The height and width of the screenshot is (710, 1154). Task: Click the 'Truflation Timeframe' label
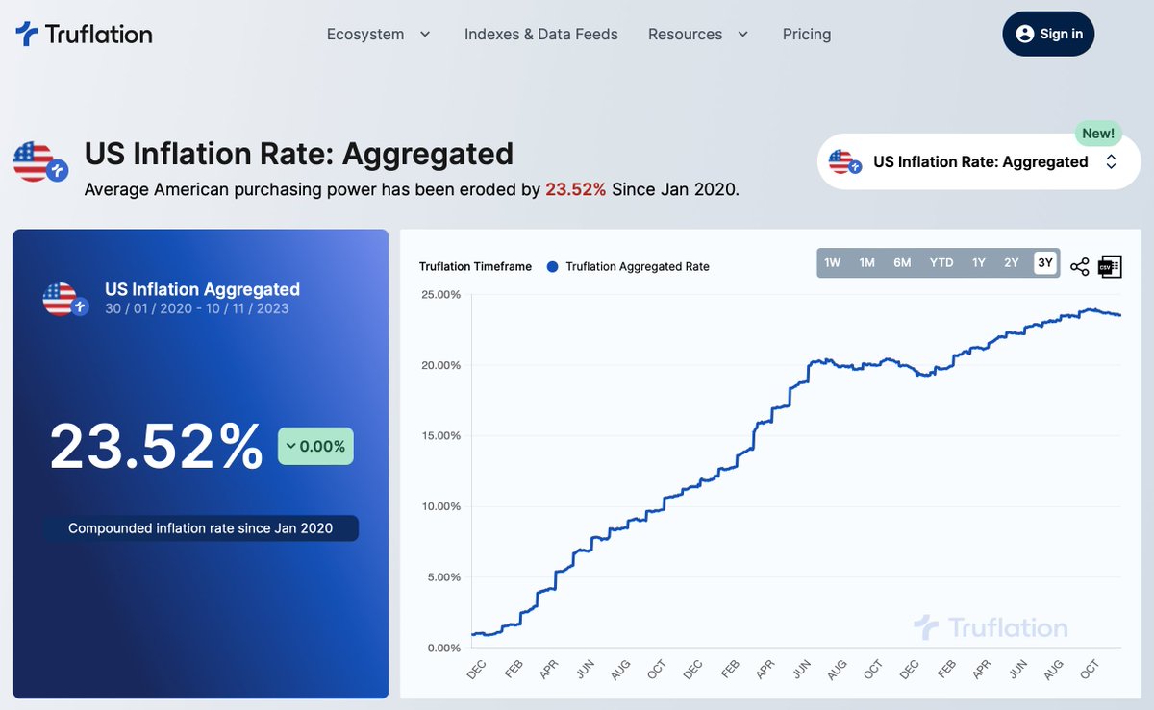click(x=475, y=267)
